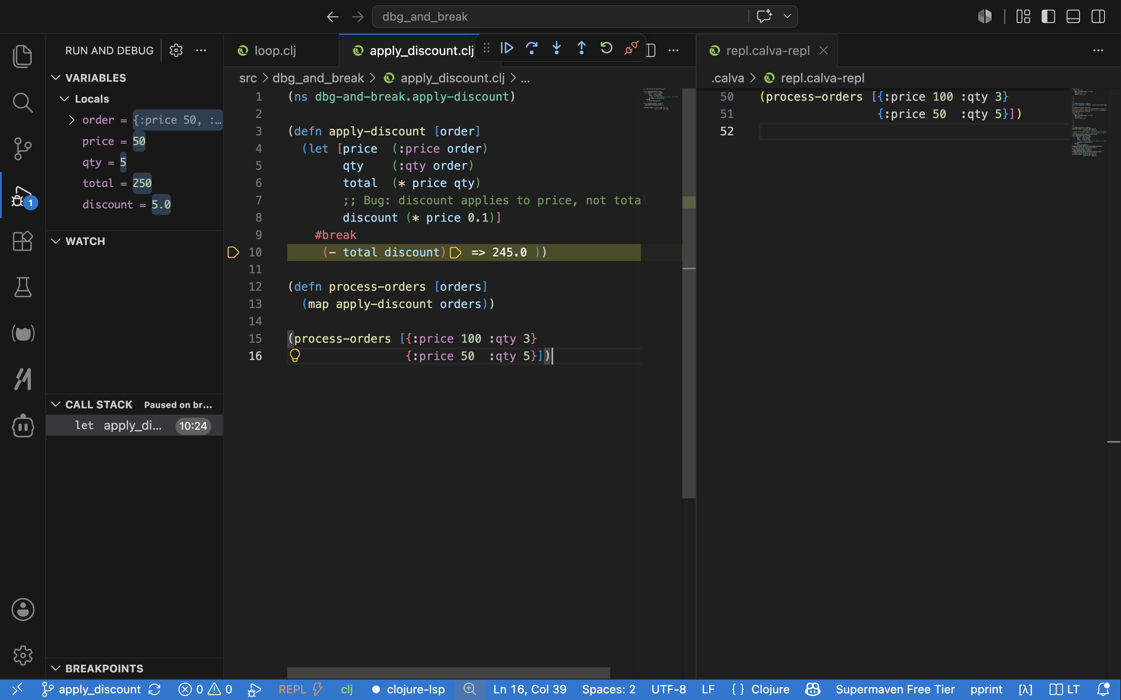Go back with the navigation arrow
Image resolution: width=1121 pixels, height=700 pixels.
point(333,17)
